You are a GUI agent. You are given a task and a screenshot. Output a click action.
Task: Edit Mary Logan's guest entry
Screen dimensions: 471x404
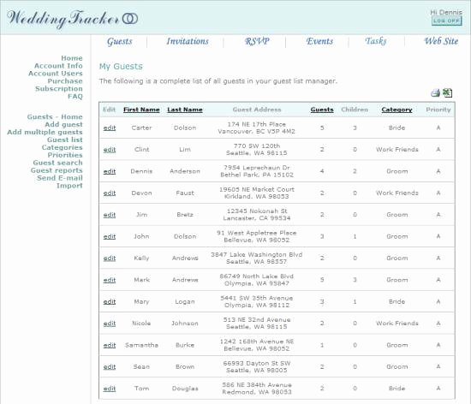click(x=110, y=301)
